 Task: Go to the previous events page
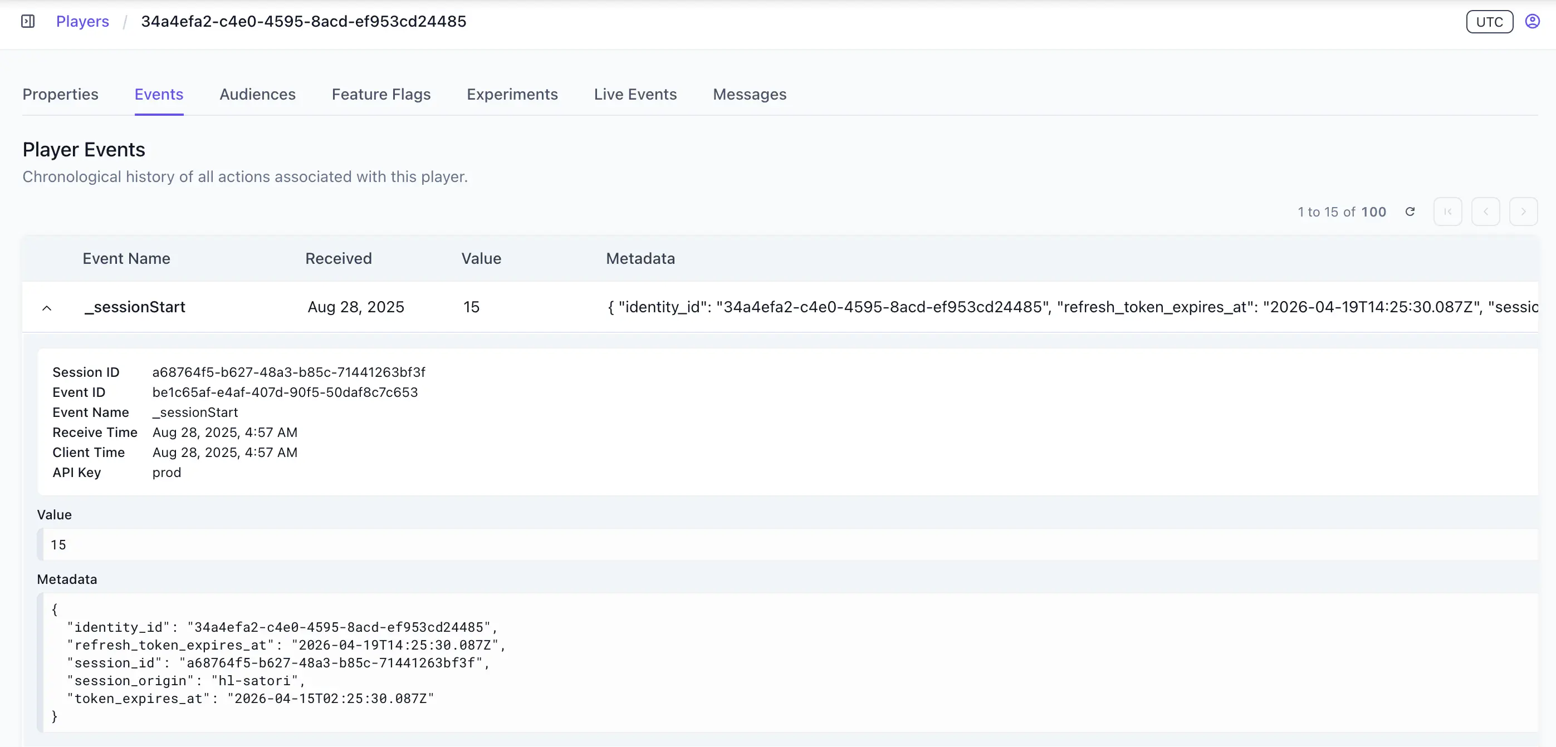click(1486, 212)
